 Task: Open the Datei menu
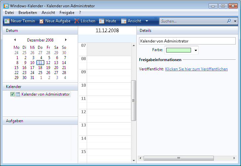click(9, 12)
